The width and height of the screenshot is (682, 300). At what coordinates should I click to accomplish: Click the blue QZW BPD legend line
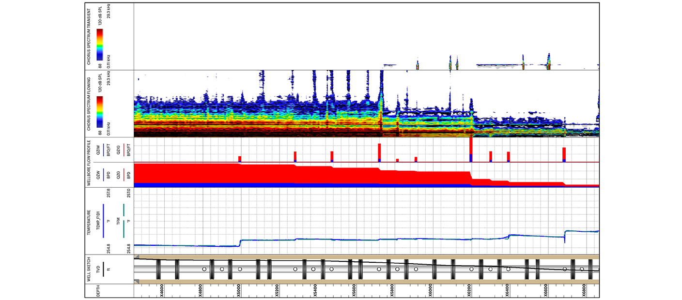click(x=104, y=174)
